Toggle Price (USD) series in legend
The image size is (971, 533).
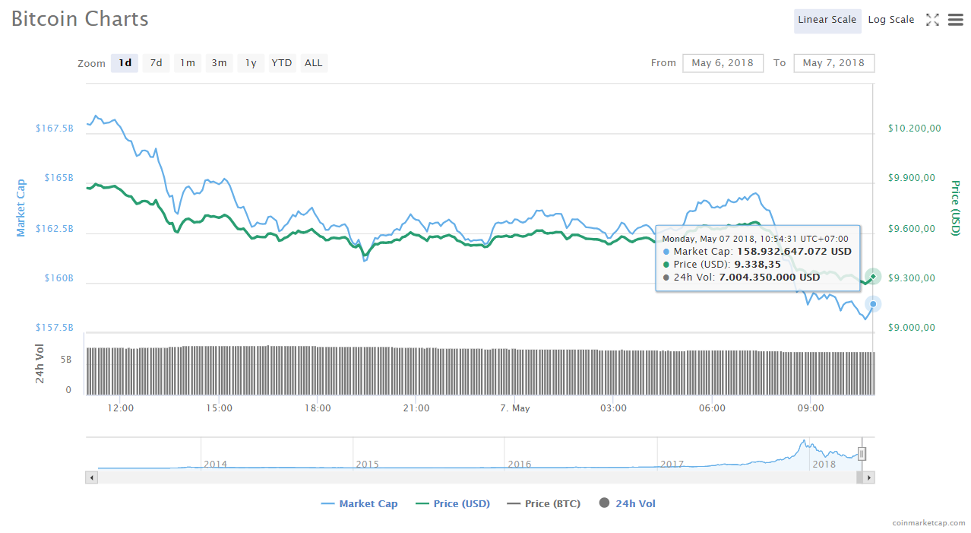(453, 503)
